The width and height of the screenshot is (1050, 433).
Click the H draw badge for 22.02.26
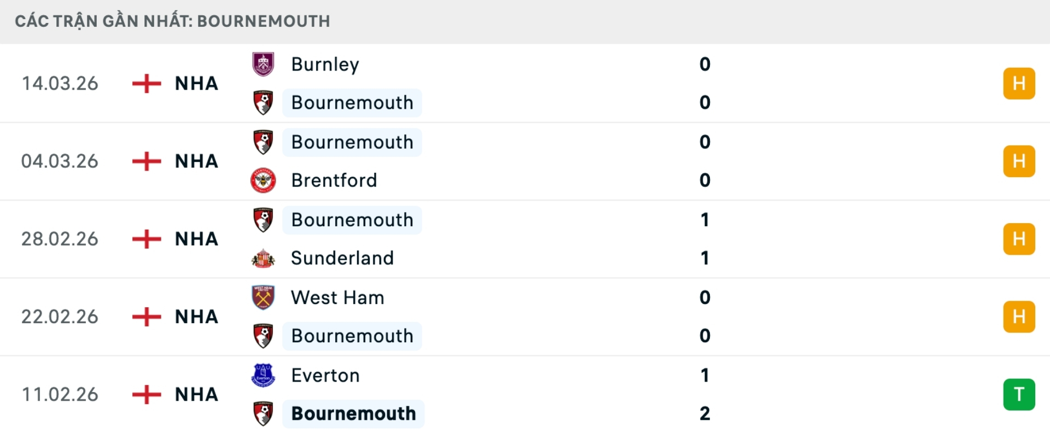click(1019, 317)
